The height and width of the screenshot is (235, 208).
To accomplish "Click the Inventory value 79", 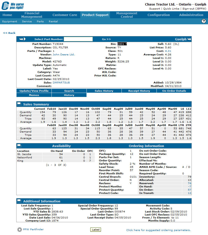I will (x=189, y=177).
